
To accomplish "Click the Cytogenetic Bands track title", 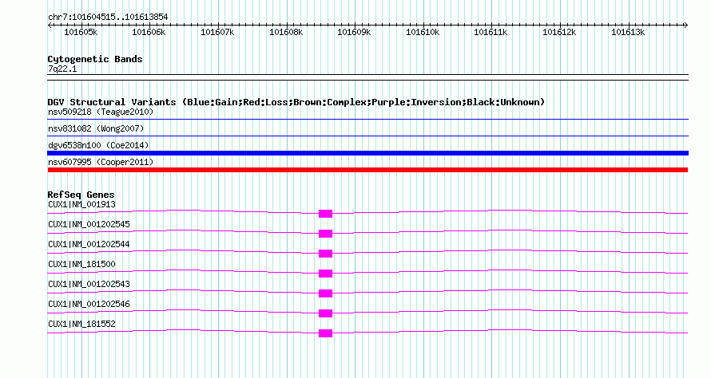I will pyautogui.click(x=95, y=59).
